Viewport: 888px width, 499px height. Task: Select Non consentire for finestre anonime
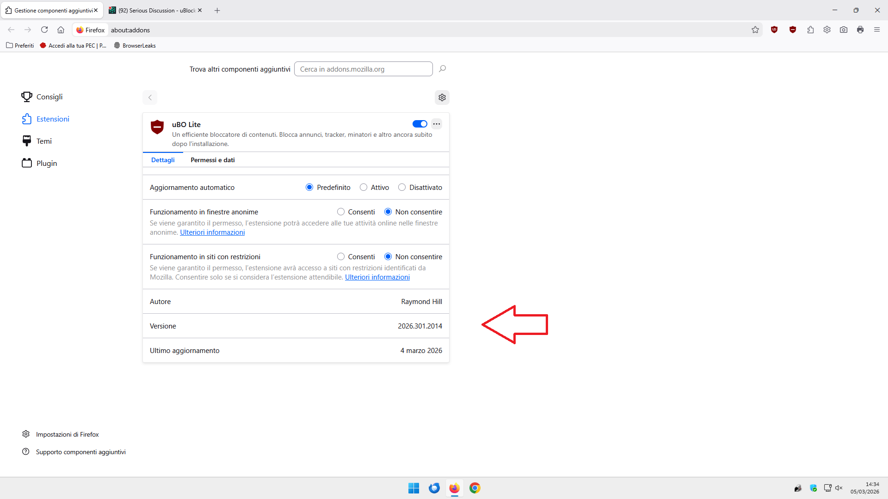point(388,212)
